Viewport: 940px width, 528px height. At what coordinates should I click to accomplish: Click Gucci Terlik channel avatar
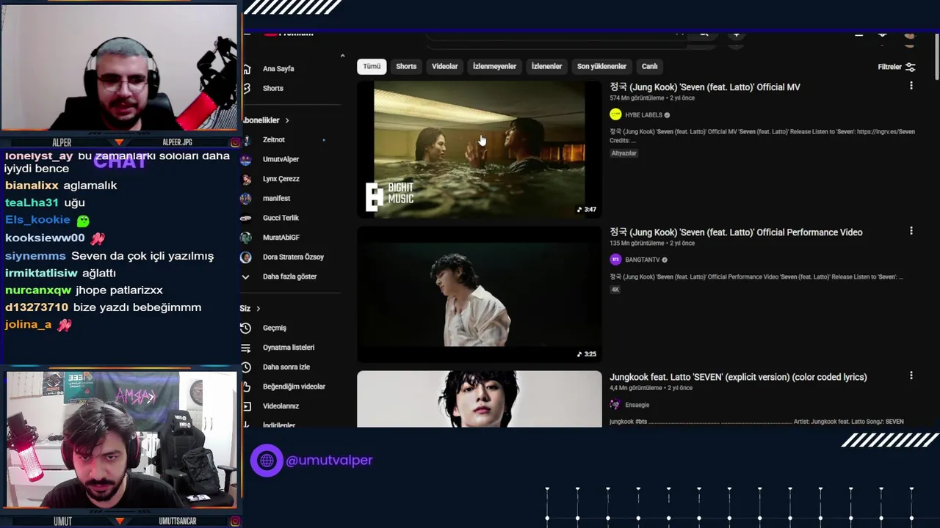246,218
